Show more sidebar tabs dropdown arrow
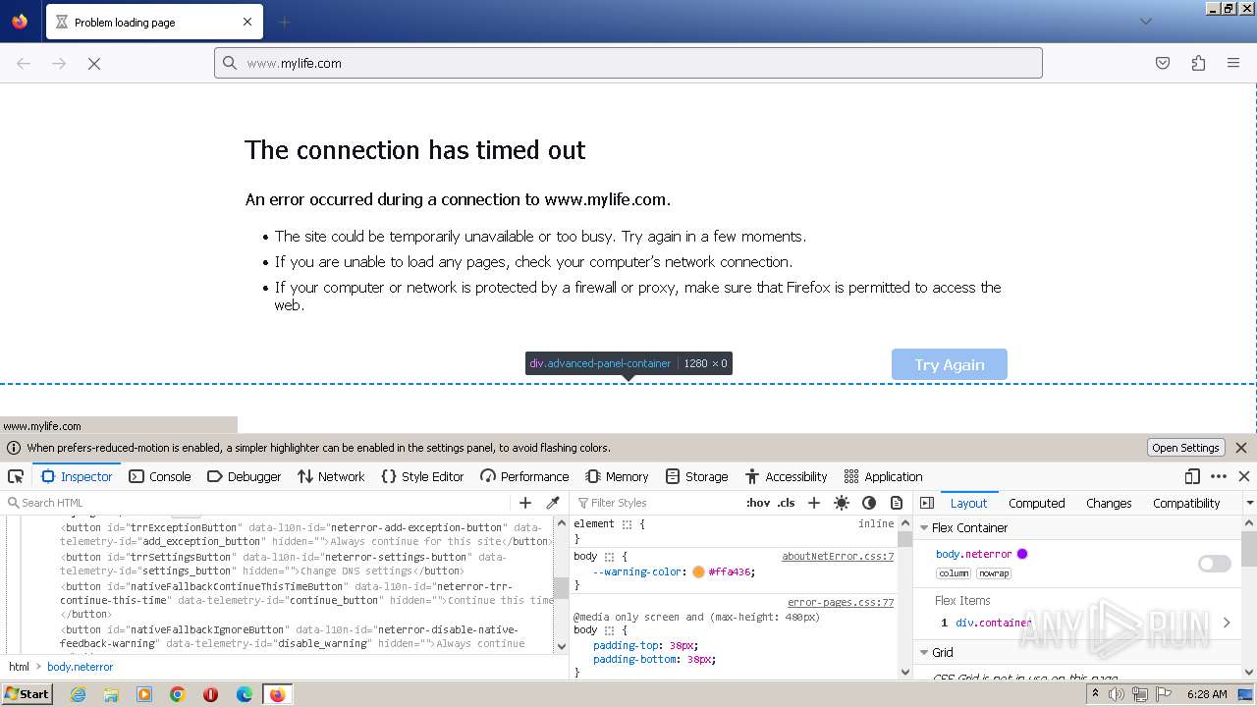Screen dimensions: 1257x707 coord(1249,503)
